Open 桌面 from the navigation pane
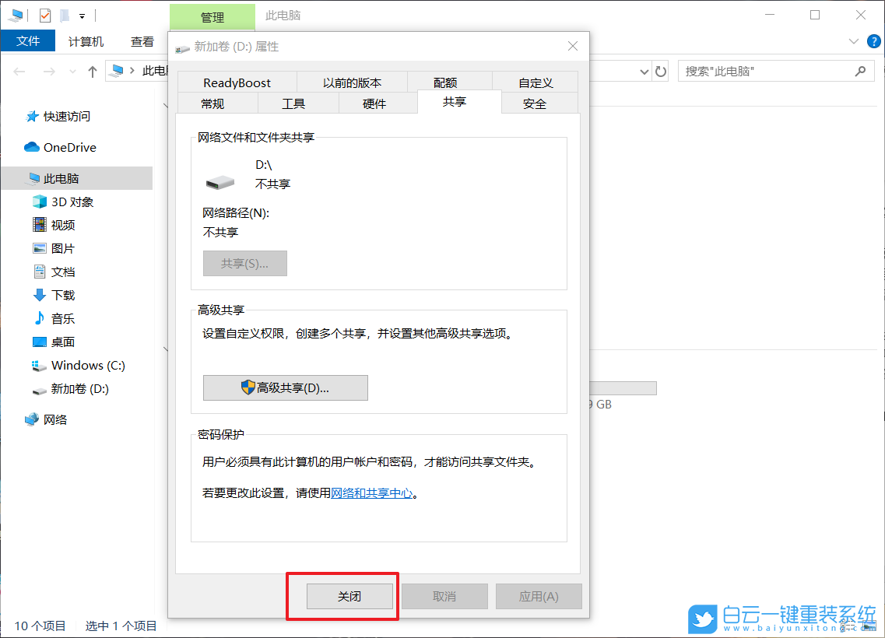Image resolution: width=885 pixels, height=638 pixels. (x=62, y=342)
